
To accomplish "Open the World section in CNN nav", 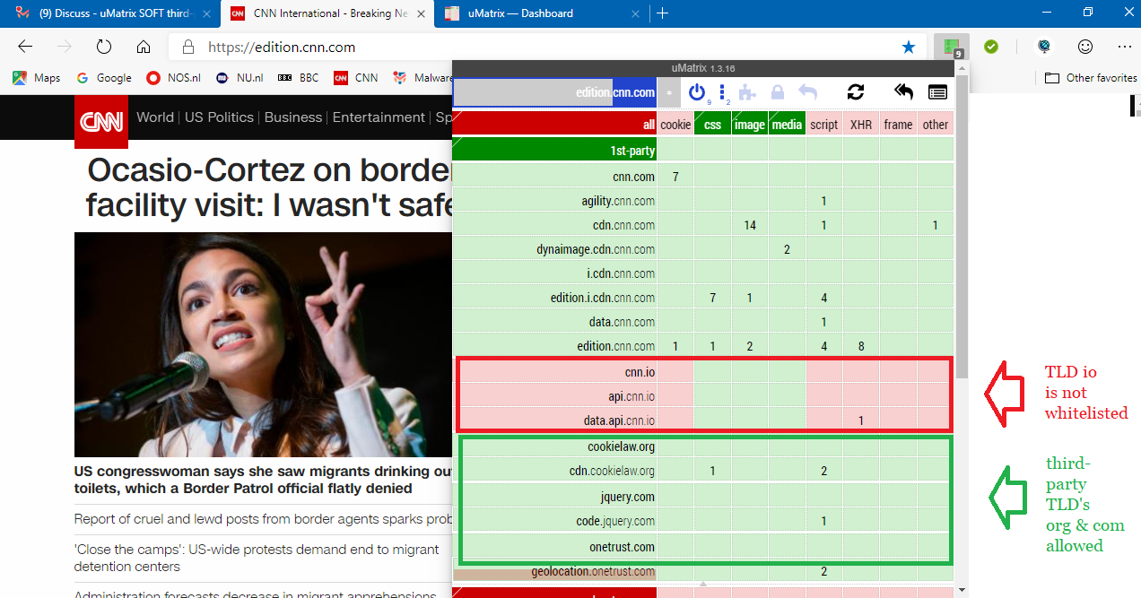I will tap(155, 117).
